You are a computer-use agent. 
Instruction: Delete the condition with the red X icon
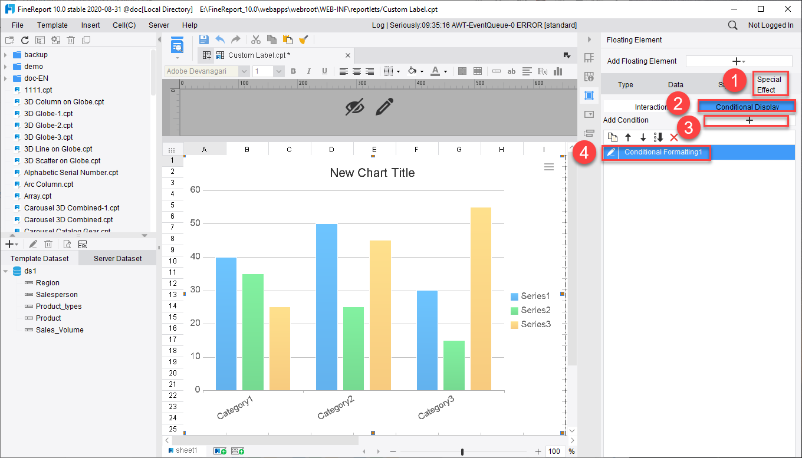point(674,137)
